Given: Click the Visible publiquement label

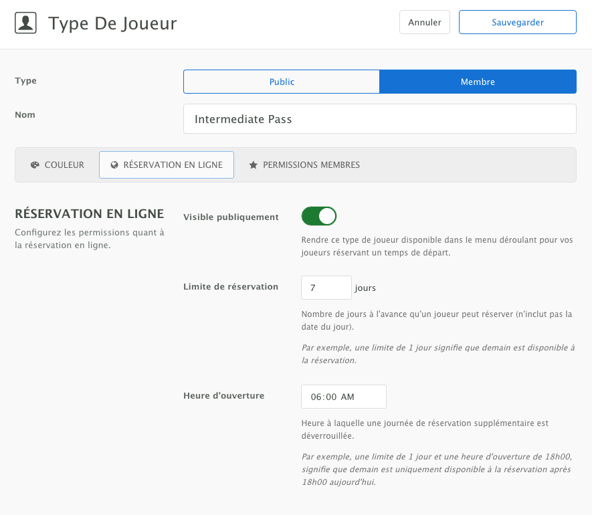Looking at the screenshot, I should 231,217.
